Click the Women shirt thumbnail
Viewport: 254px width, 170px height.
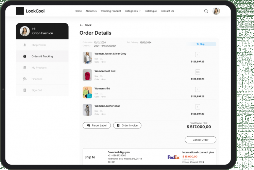pyautogui.click(x=87, y=92)
